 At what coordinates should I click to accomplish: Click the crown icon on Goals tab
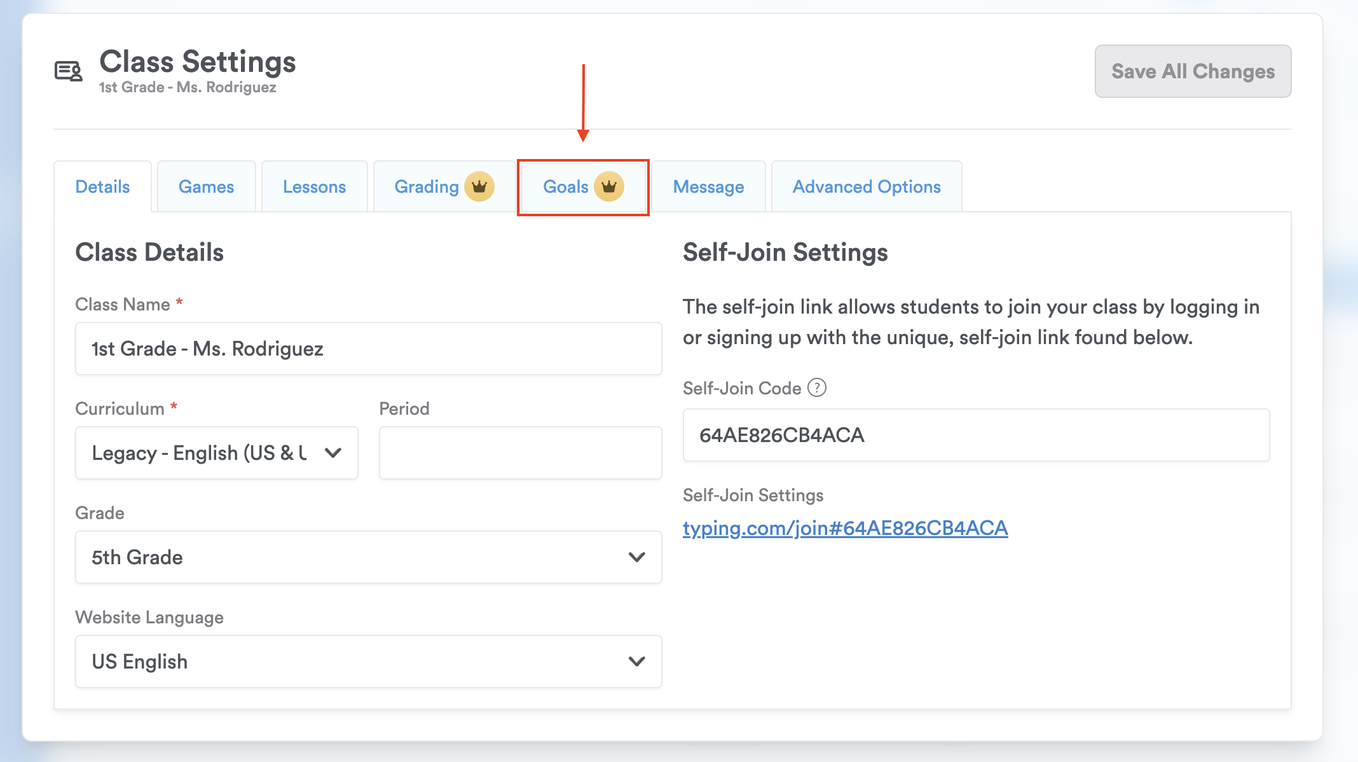609,186
